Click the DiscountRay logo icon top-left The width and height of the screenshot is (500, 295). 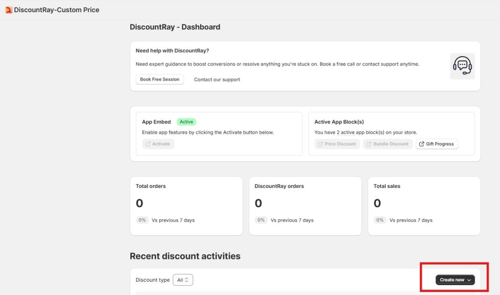8,10
